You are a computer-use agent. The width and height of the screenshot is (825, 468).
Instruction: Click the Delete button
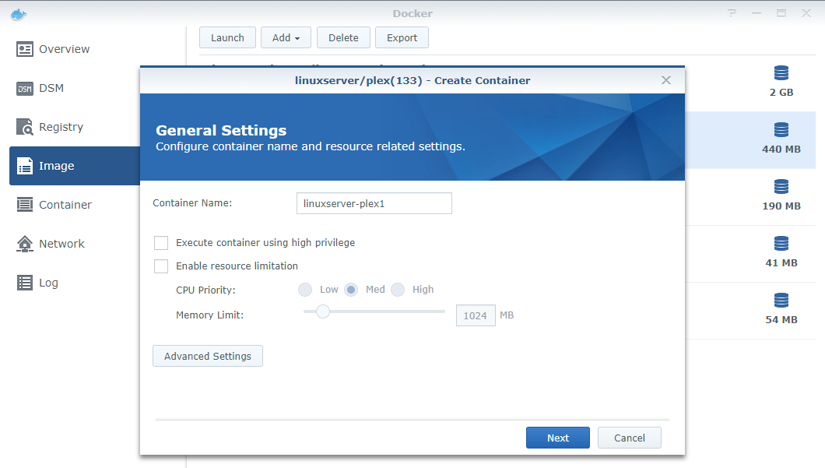point(343,37)
